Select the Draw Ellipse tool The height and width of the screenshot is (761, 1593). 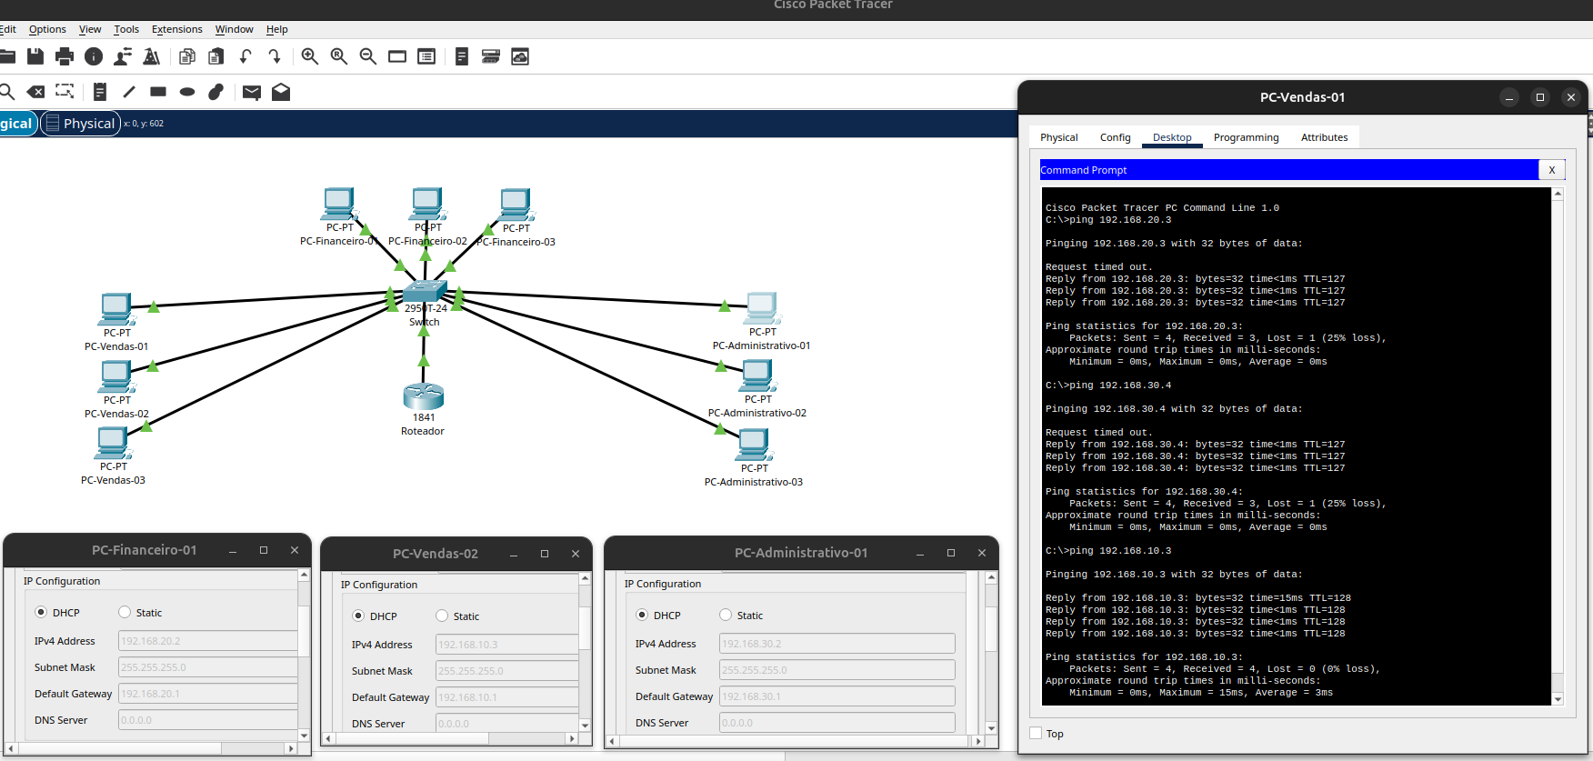[x=187, y=92]
